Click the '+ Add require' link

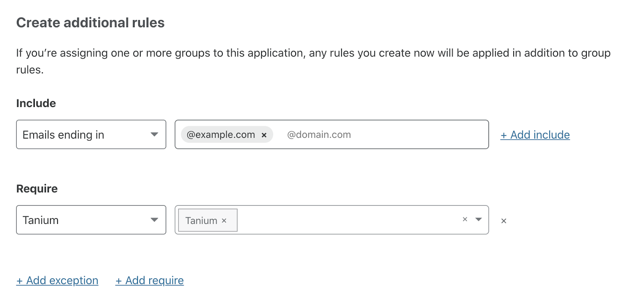click(150, 280)
